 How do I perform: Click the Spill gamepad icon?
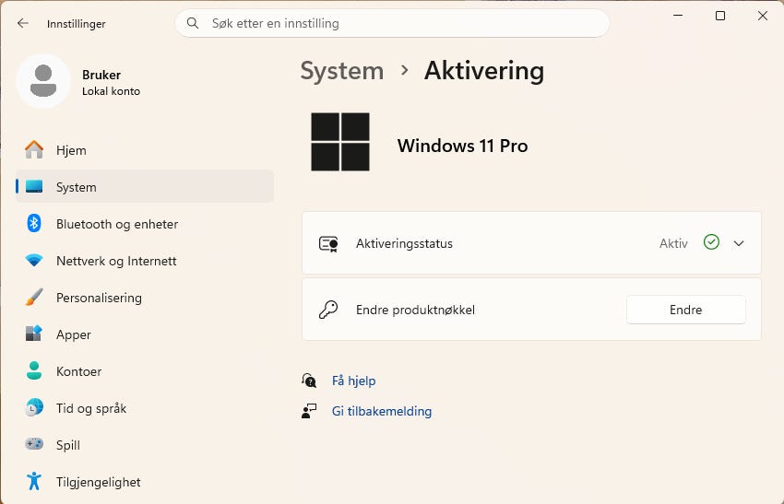pos(34,445)
